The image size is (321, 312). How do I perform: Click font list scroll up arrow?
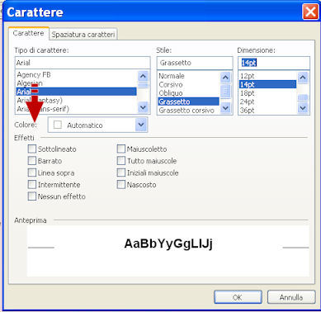pyautogui.click(x=143, y=76)
